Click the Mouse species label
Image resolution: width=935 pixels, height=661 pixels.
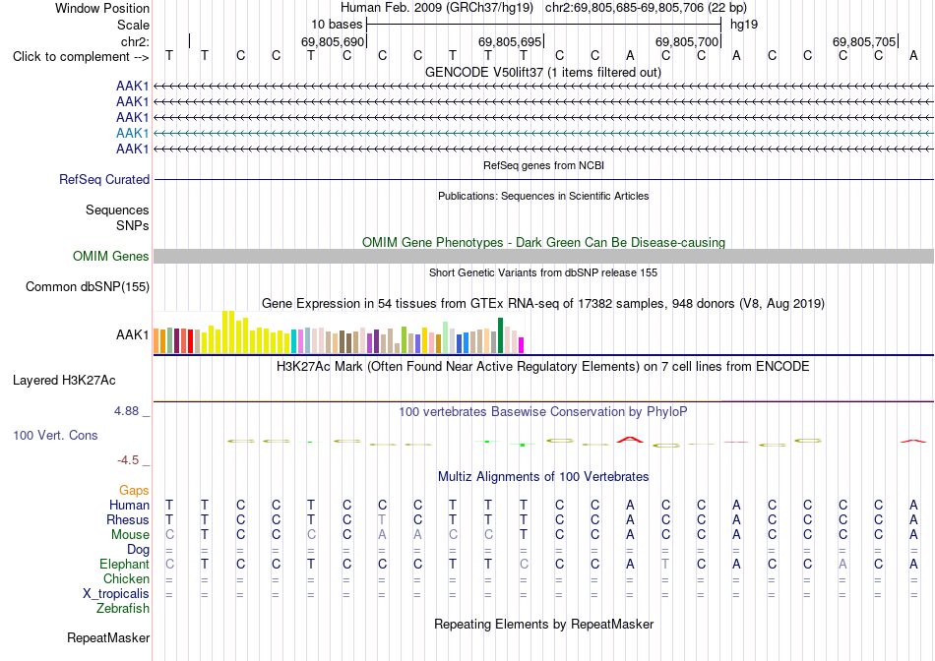click(130, 535)
